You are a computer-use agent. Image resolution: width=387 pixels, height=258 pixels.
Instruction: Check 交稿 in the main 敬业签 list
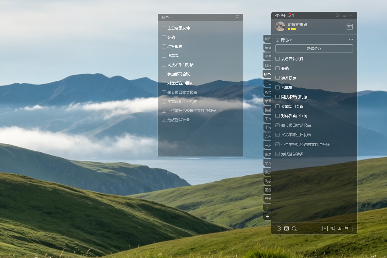coord(277,68)
